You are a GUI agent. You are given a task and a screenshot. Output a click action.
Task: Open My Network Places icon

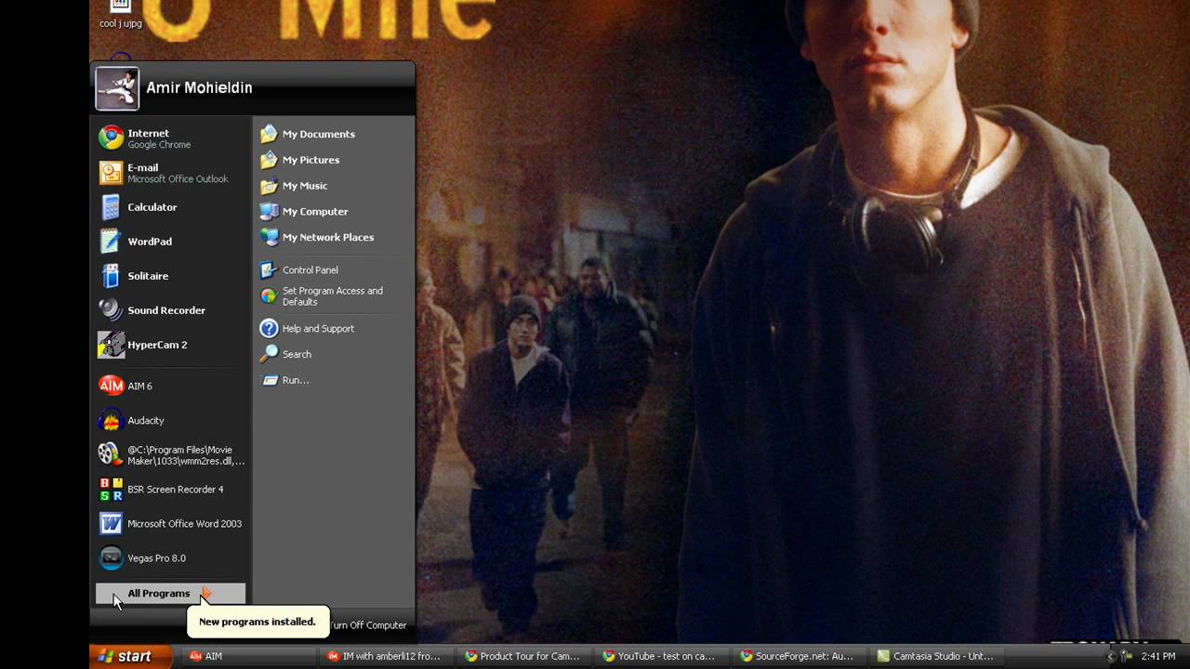pos(269,237)
